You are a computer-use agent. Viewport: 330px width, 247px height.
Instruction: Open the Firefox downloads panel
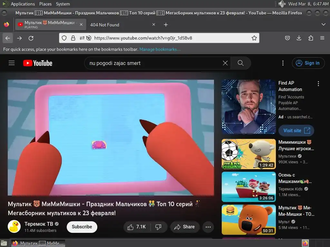[x=299, y=38]
